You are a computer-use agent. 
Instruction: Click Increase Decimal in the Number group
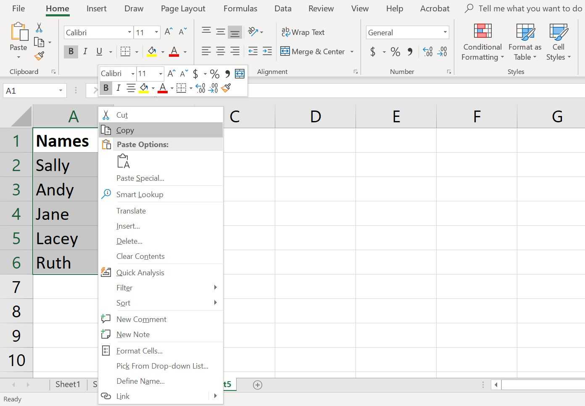[x=427, y=52]
